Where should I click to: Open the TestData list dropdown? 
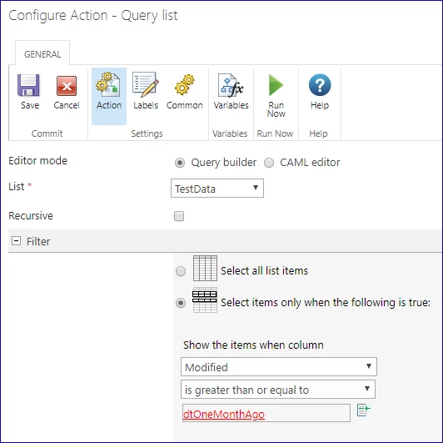click(x=217, y=188)
